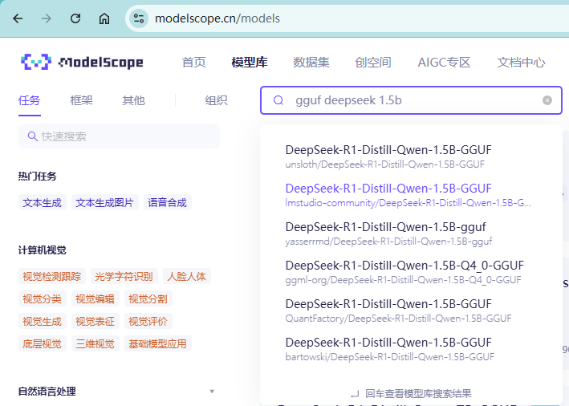The width and height of the screenshot is (569, 406).
Task: Click 回车查看模型库搜索结果 hint
Action: (x=411, y=394)
